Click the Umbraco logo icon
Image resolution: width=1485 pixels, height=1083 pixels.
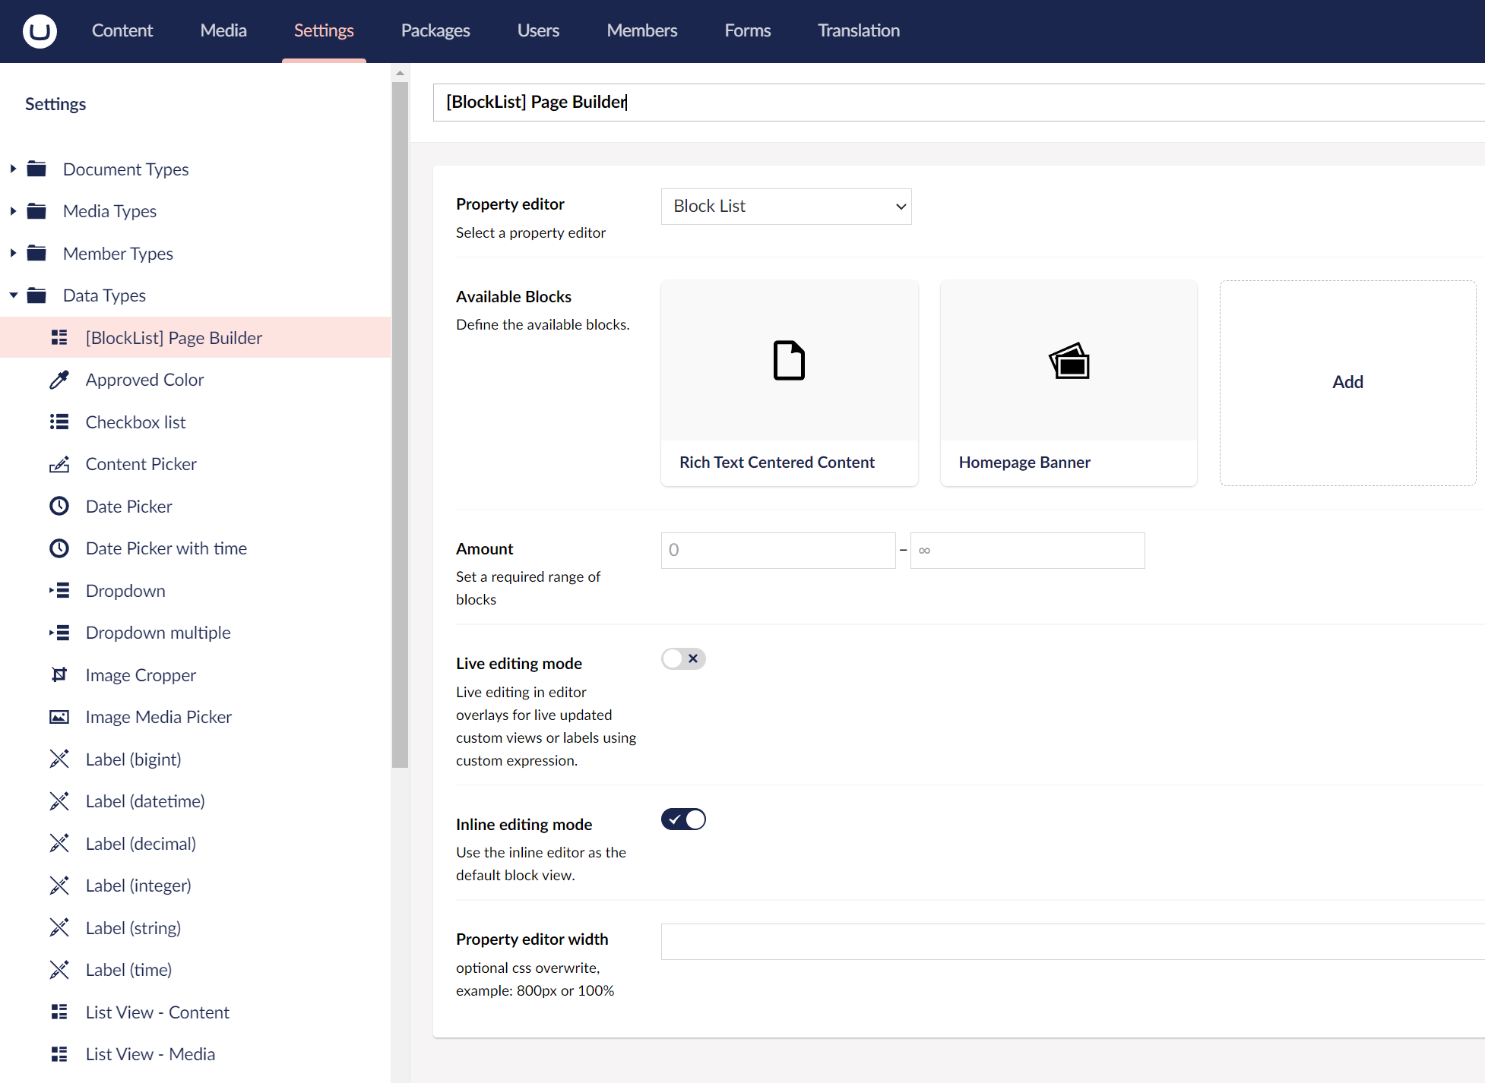(40, 31)
